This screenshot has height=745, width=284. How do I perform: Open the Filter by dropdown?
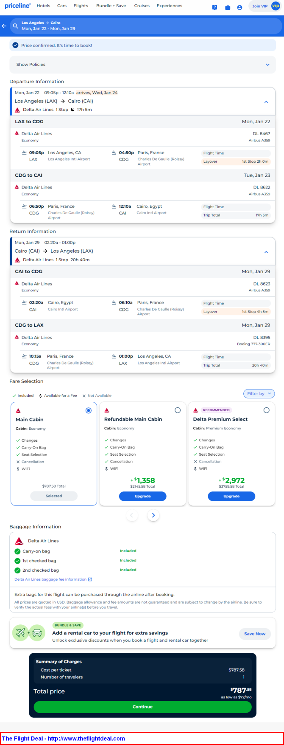(259, 394)
